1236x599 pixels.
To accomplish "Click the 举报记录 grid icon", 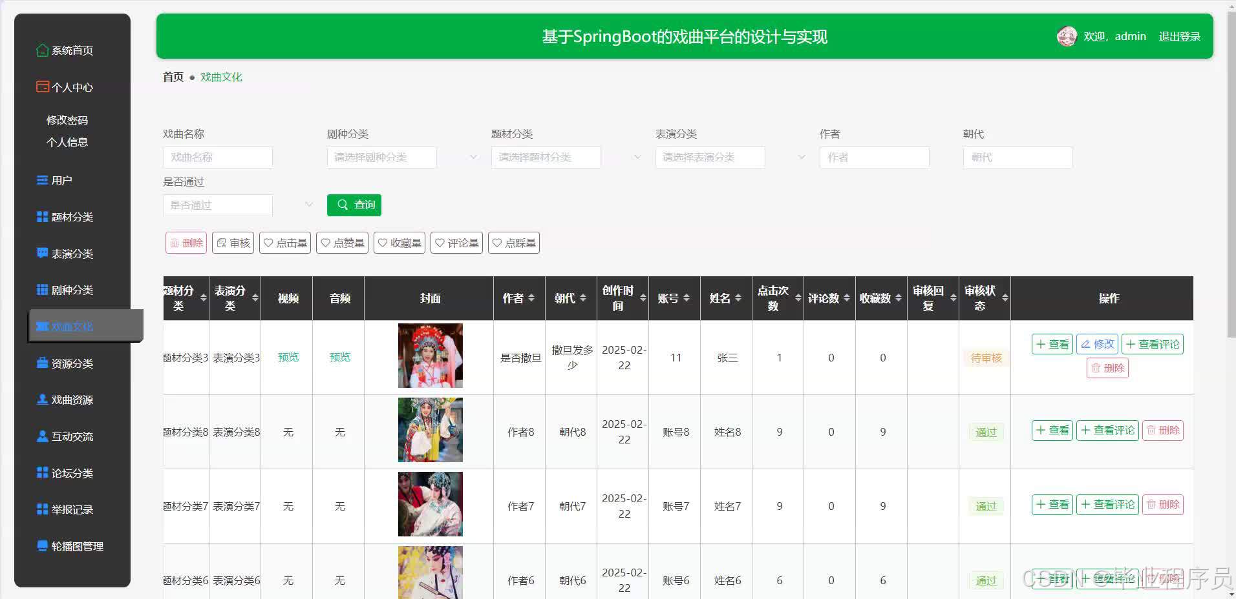I will click(42, 509).
